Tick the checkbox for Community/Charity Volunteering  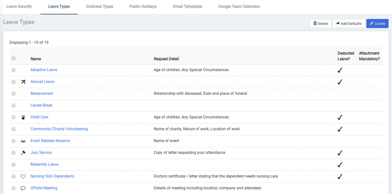pyautogui.click(x=14, y=129)
